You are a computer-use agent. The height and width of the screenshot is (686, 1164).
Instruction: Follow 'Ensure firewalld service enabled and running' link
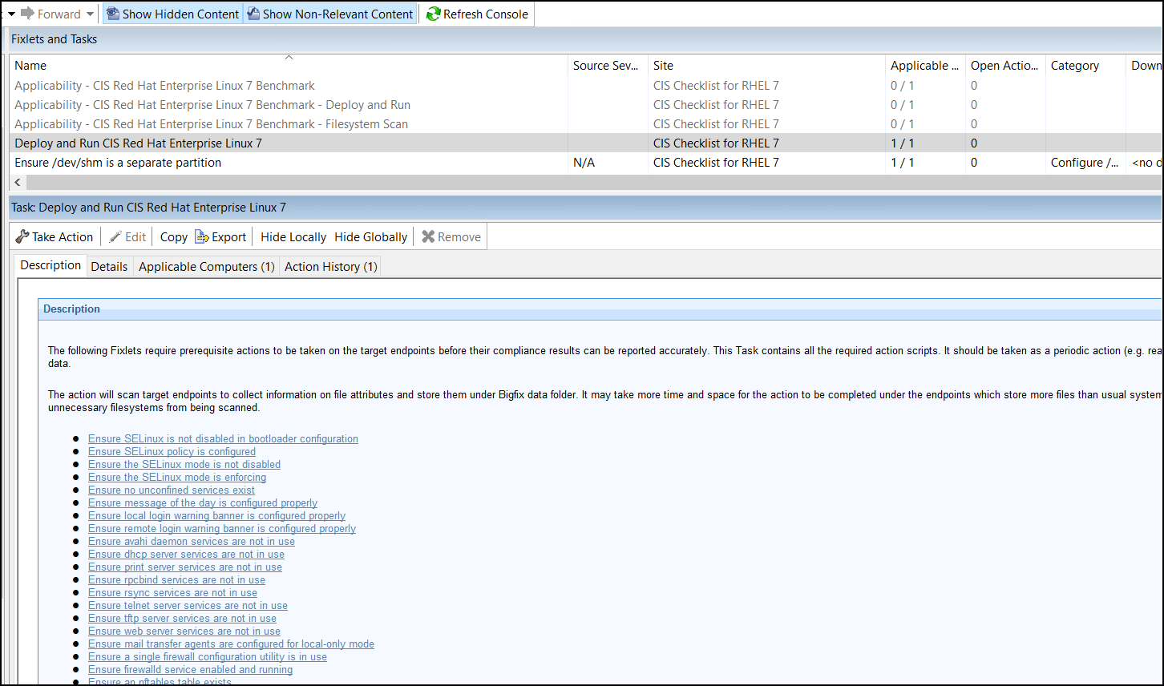click(x=190, y=669)
